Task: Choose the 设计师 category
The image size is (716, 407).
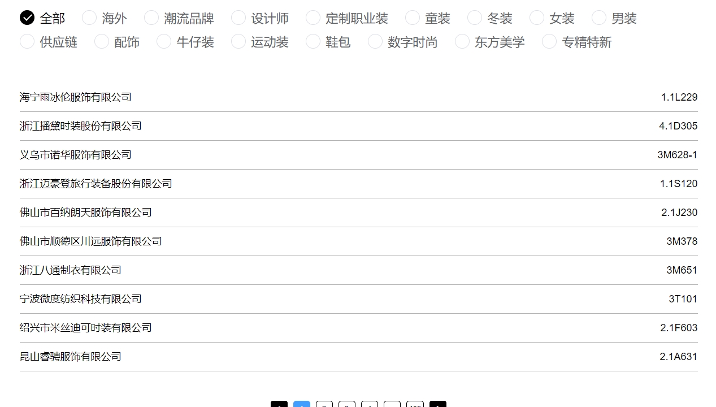Action: (260, 18)
